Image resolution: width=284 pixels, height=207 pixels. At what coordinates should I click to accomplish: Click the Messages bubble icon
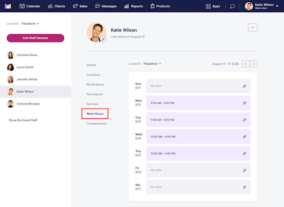click(x=98, y=6)
